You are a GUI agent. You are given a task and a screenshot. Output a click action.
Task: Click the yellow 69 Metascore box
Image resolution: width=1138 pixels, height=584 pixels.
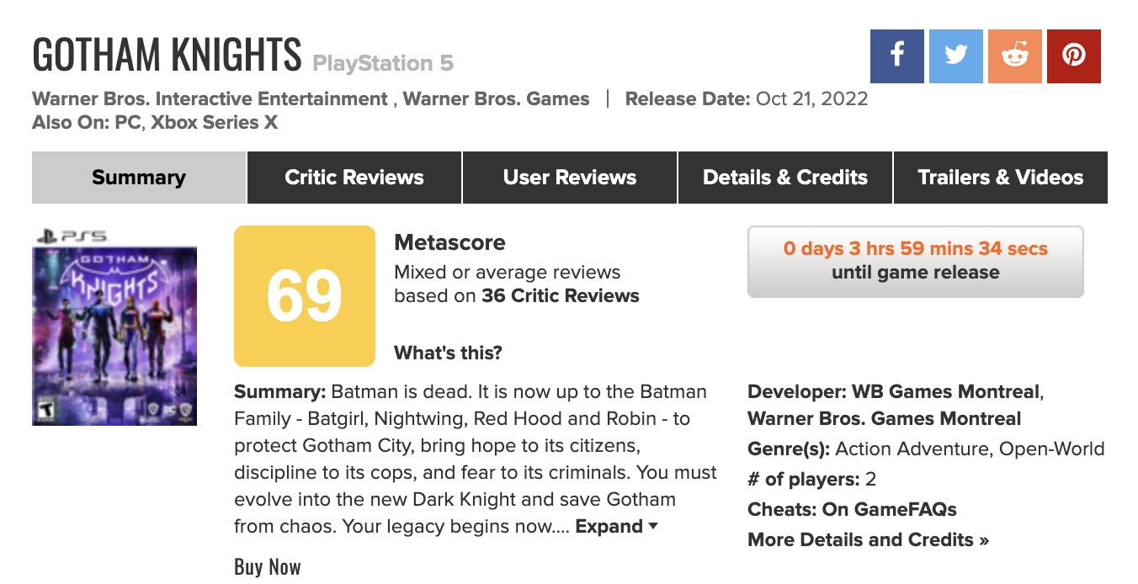305,296
